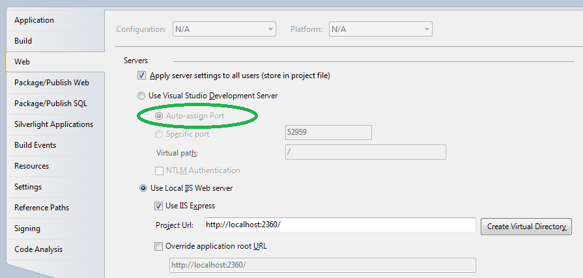The image size is (583, 278).
Task: Open the Build Events tab
Action: pyautogui.click(x=35, y=145)
